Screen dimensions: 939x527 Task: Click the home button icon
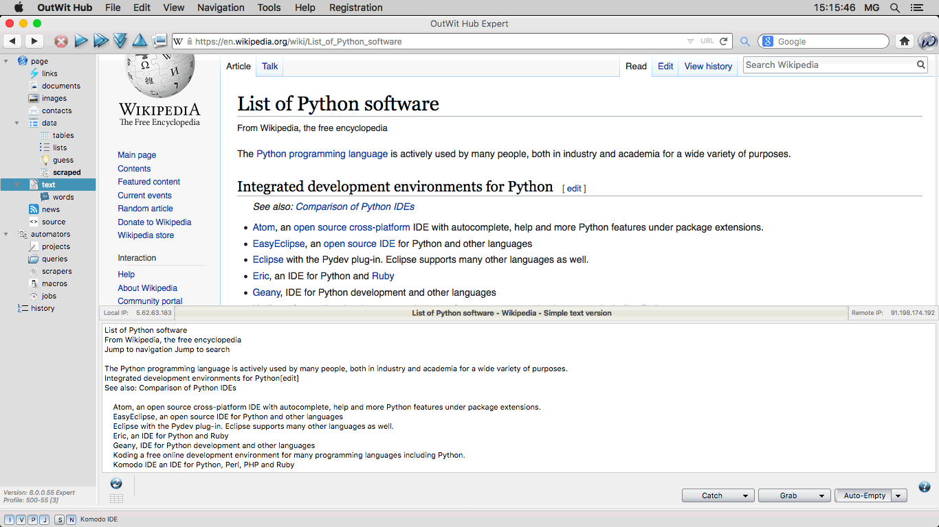[905, 41]
